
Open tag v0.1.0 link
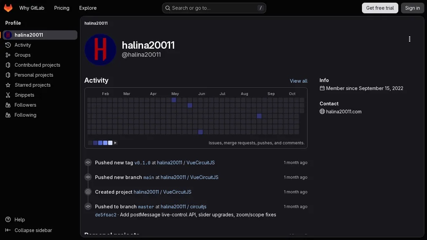tap(142, 163)
